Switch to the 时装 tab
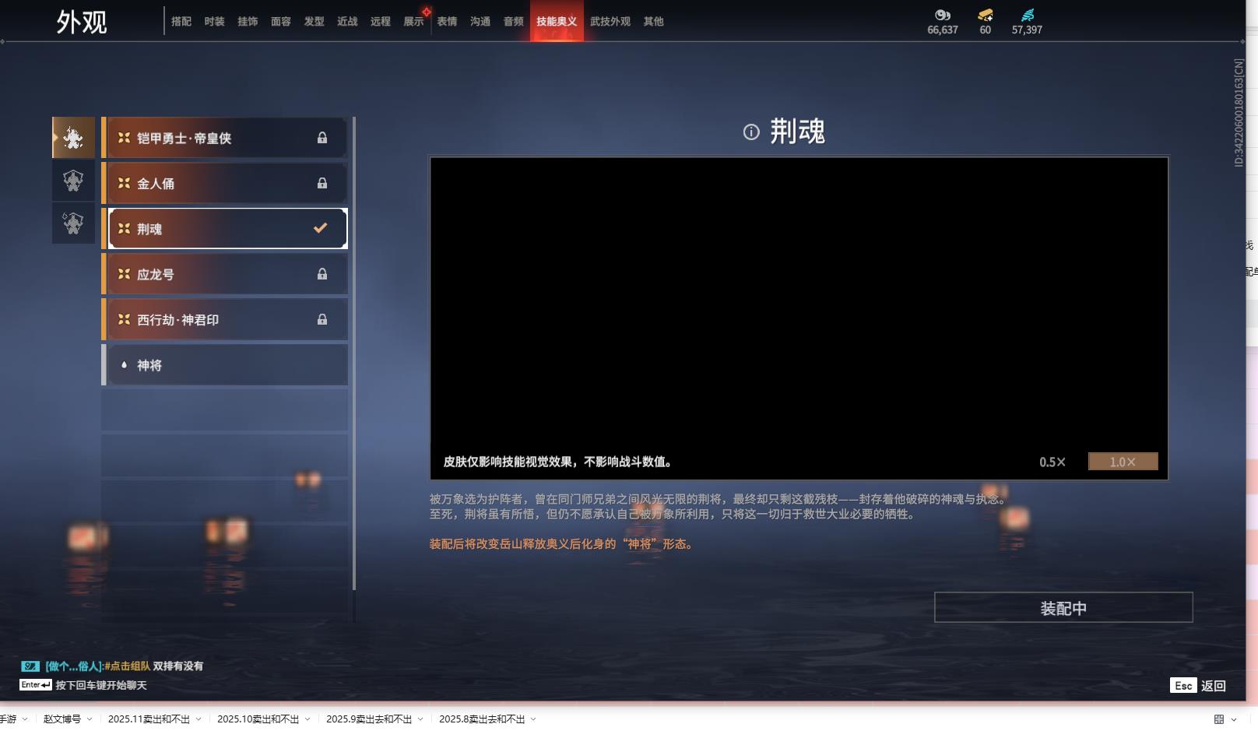This screenshot has width=1258, height=731. pyautogui.click(x=214, y=22)
